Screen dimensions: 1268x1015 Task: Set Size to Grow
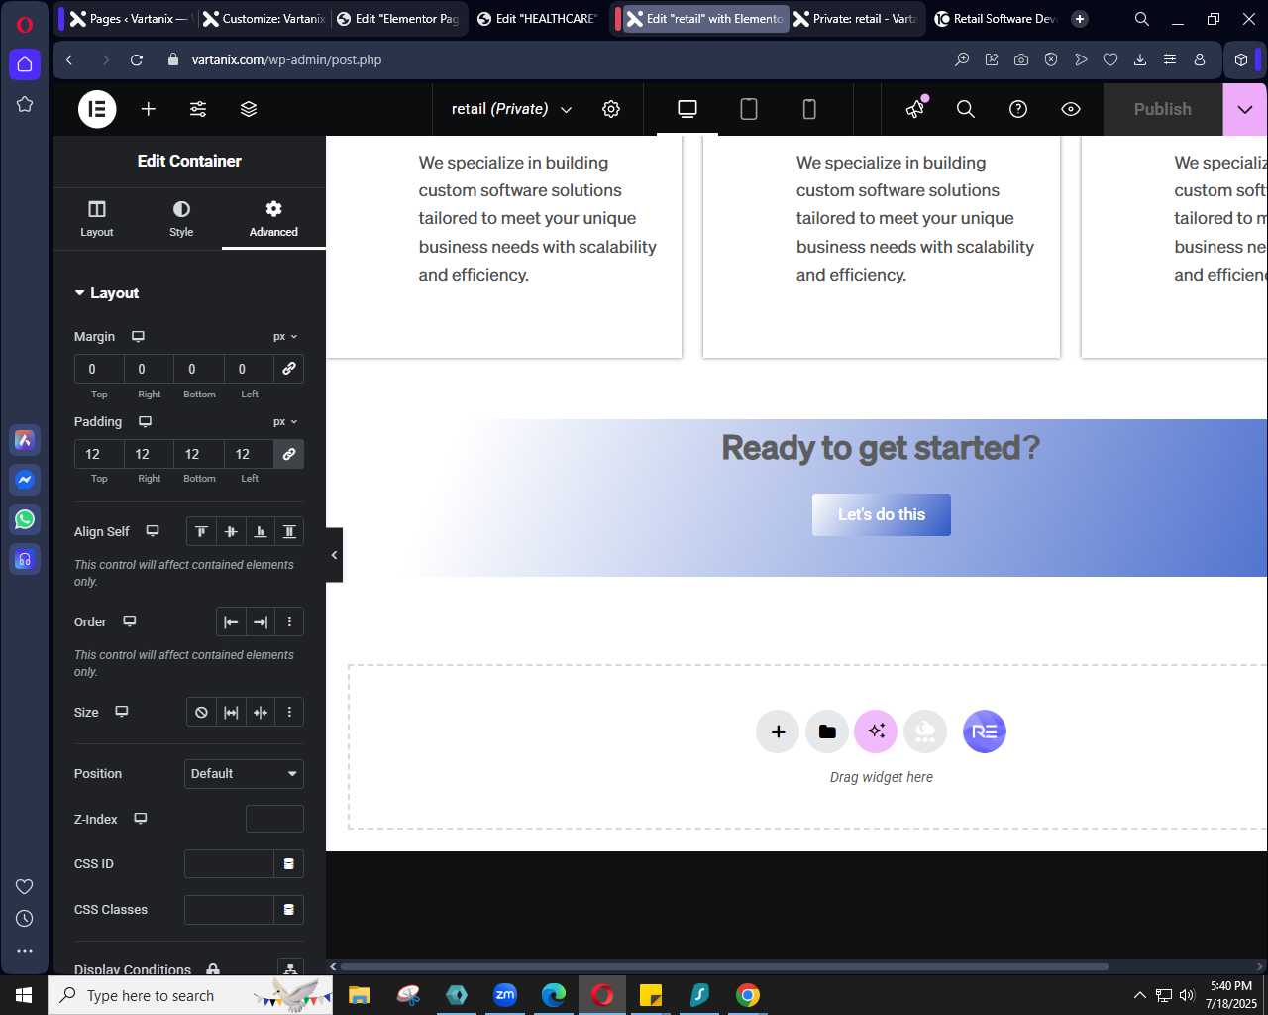click(231, 713)
